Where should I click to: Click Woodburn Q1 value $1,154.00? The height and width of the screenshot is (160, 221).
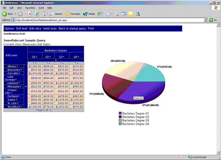pos(35,107)
